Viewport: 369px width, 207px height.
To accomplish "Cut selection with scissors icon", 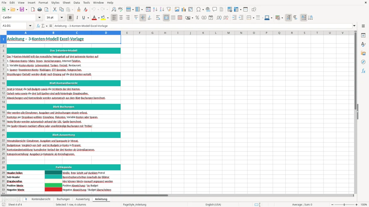I will (55, 10).
